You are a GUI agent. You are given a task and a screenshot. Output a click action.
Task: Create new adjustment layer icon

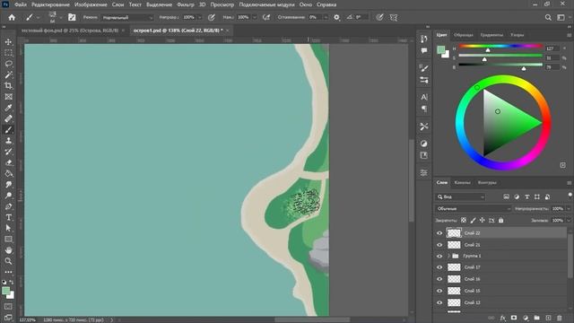click(526, 318)
